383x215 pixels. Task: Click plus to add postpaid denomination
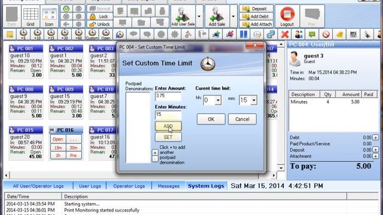[x=155, y=153]
